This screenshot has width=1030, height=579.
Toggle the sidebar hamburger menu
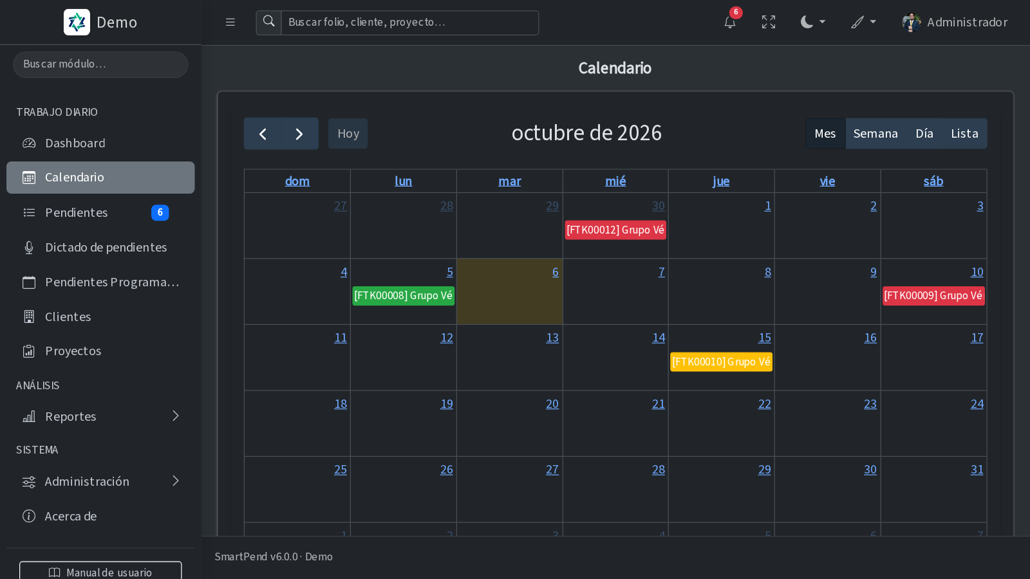tap(230, 22)
